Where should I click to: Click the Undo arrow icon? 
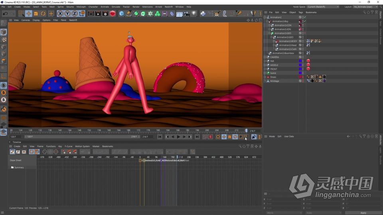tap(5, 14)
